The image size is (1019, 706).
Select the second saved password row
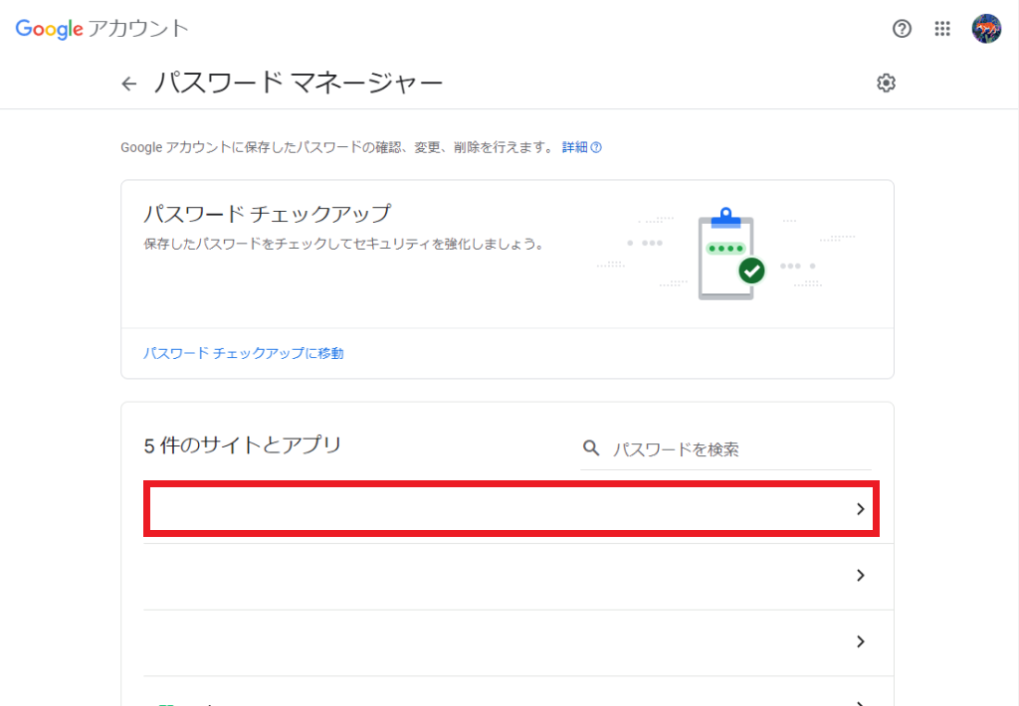tap(498, 577)
